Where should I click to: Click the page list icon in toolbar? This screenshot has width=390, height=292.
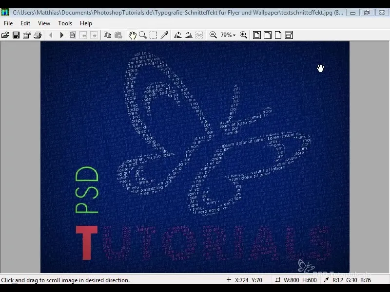pyautogui.click(x=72, y=35)
